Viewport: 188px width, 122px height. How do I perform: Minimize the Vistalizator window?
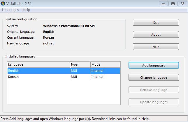coord(163,4)
